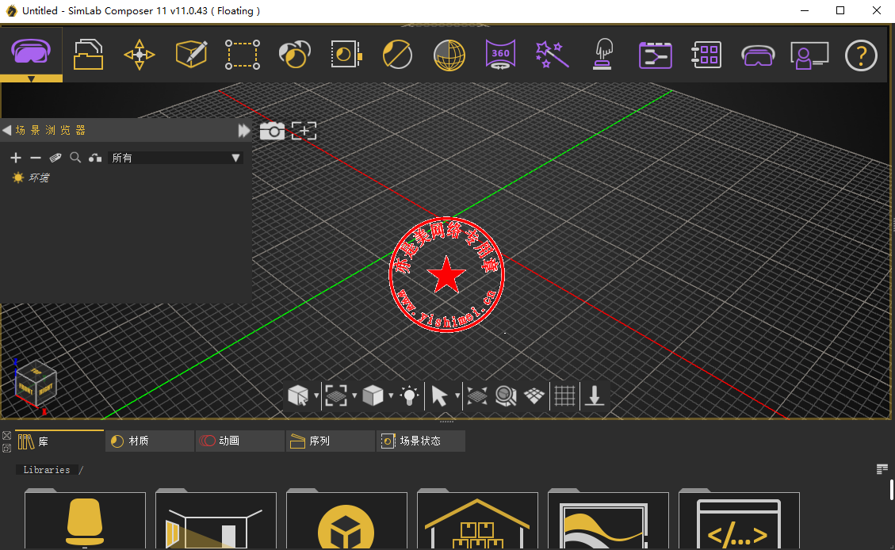Click the Libraries breadcrumb link
The height and width of the screenshot is (550, 895).
tap(47, 469)
